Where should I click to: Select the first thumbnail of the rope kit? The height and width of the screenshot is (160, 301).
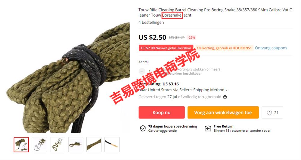click(21, 145)
